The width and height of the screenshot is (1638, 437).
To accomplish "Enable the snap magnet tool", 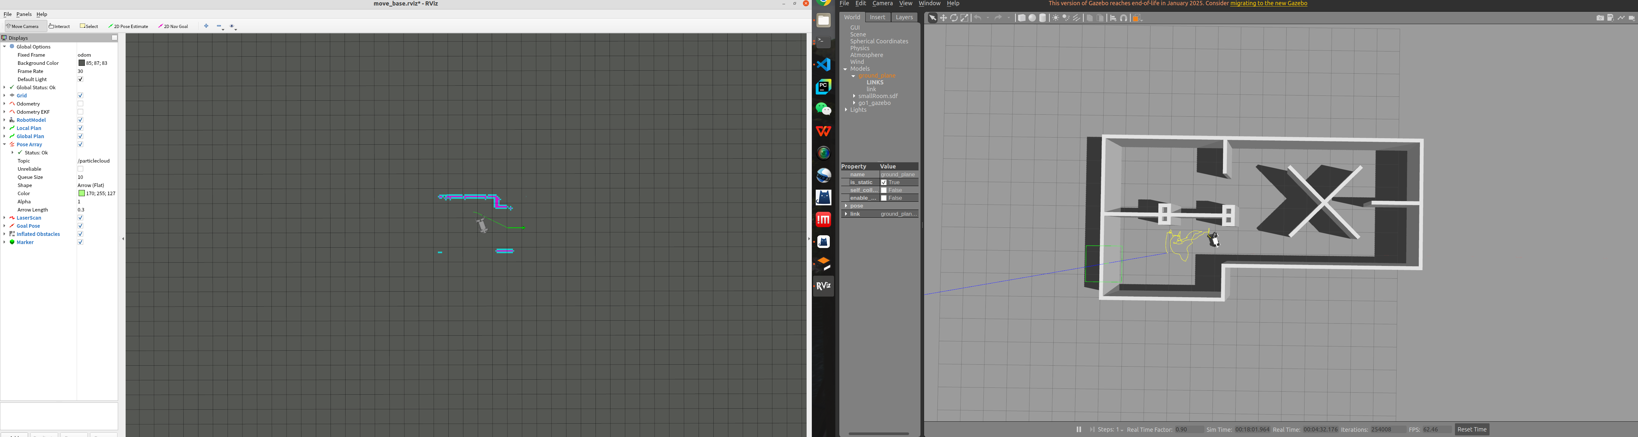I will 1123,18.
